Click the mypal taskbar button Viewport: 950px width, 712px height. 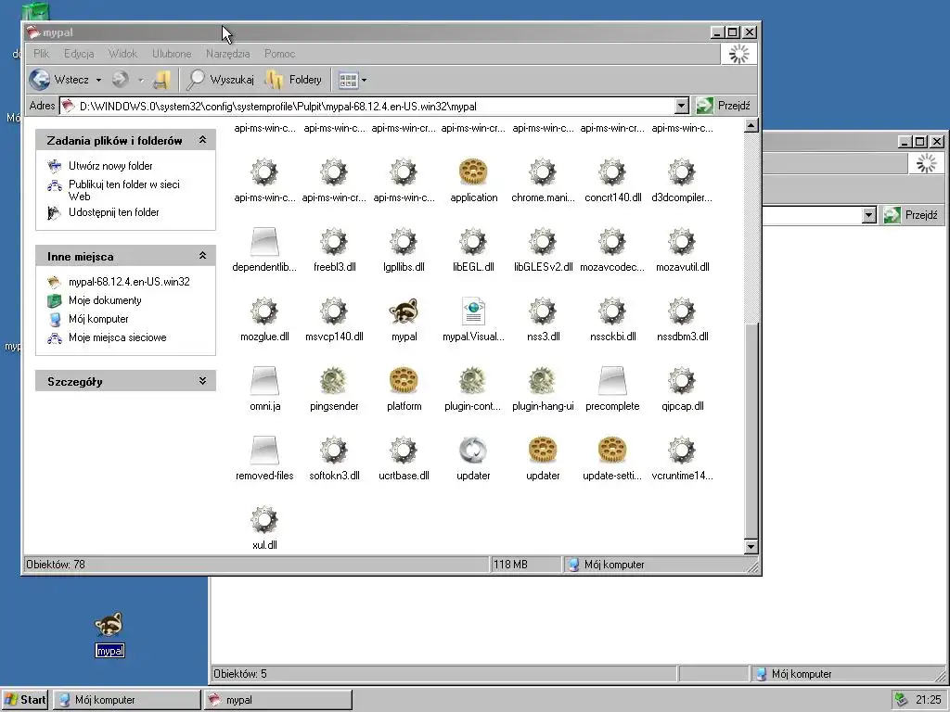coord(277,699)
